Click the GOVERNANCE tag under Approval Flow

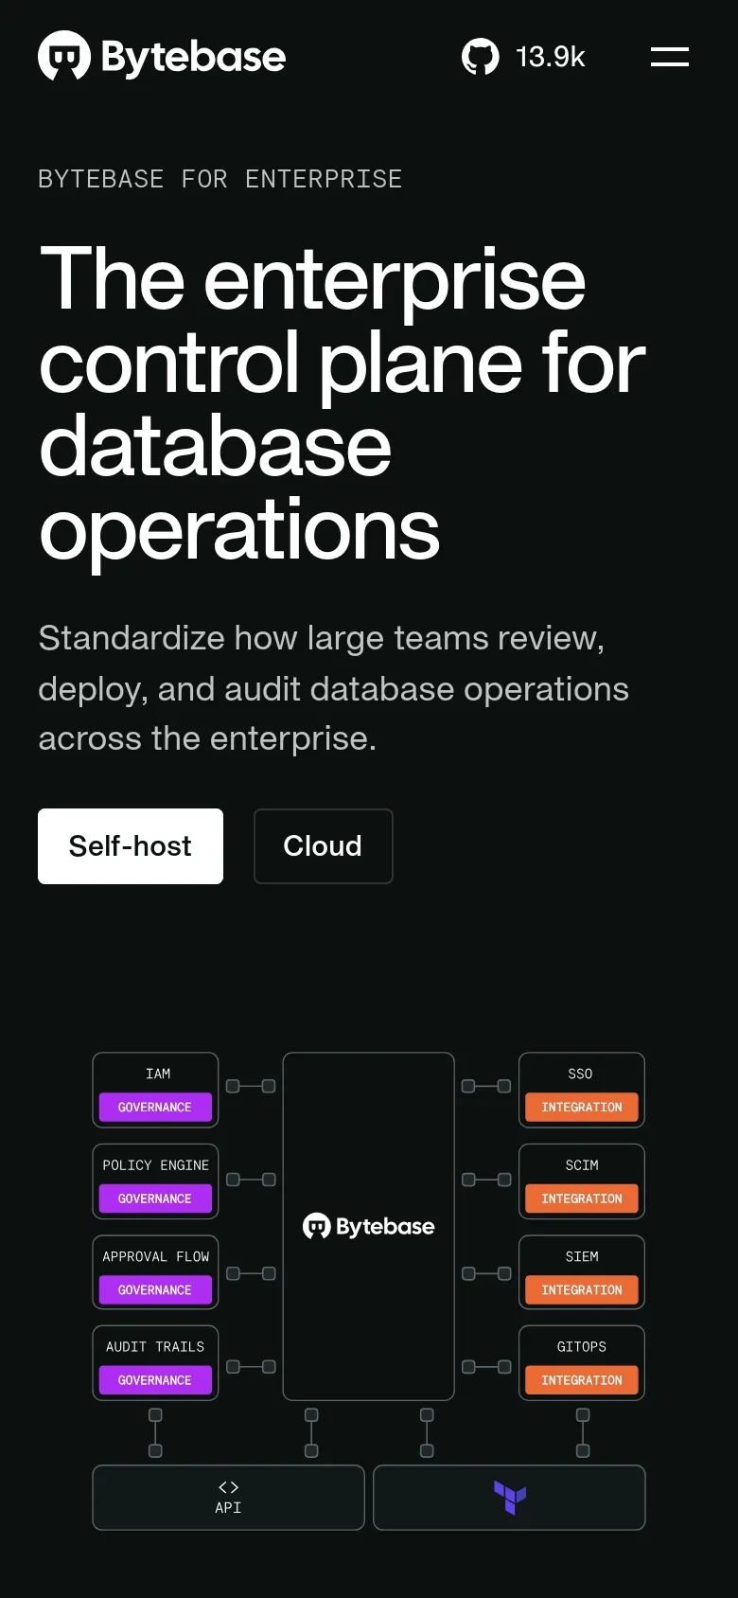[x=155, y=1289]
